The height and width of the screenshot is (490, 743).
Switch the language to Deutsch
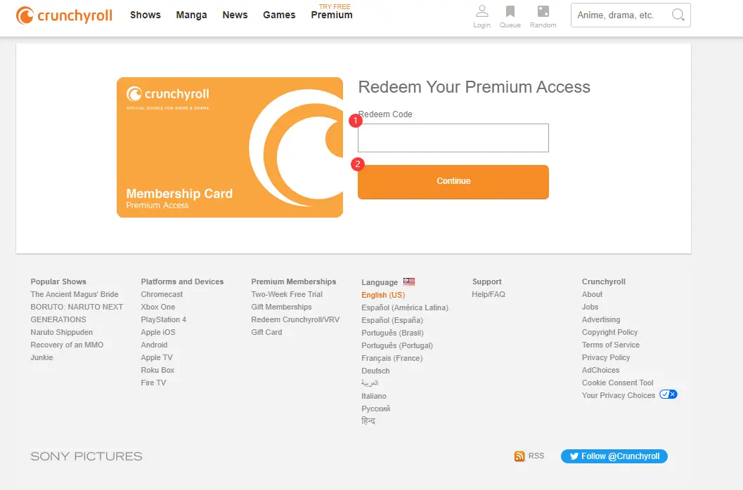click(x=375, y=371)
